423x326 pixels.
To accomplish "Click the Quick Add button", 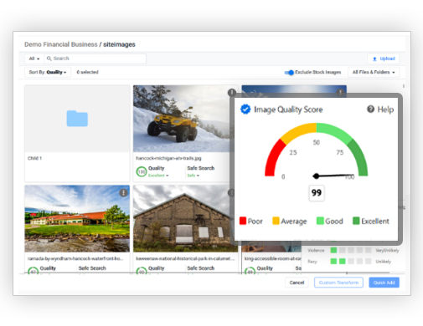I will click(384, 283).
